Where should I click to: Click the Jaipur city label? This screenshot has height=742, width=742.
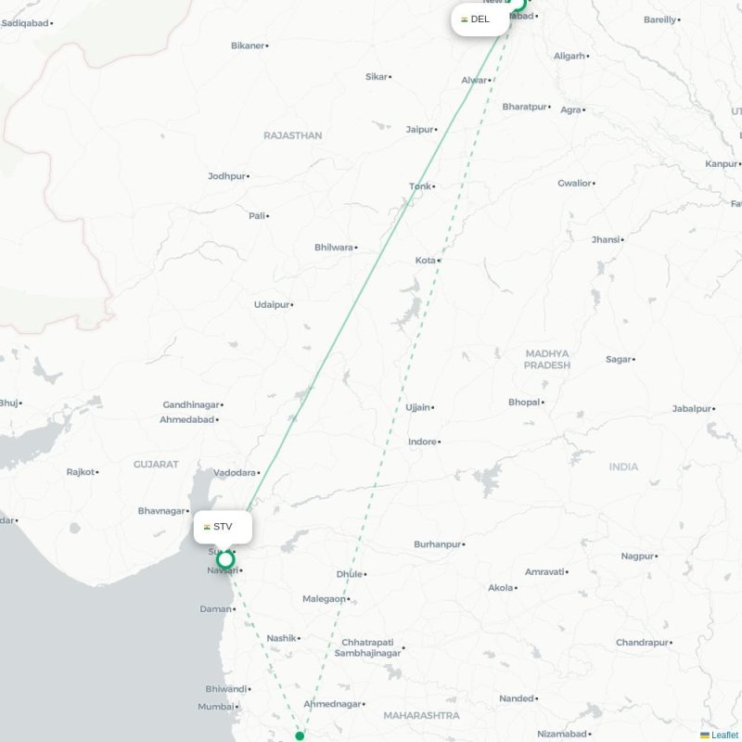point(420,129)
